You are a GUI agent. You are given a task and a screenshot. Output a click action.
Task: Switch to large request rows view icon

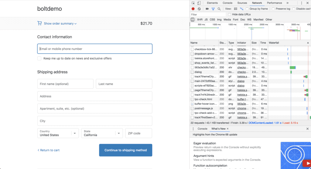[235, 9]
